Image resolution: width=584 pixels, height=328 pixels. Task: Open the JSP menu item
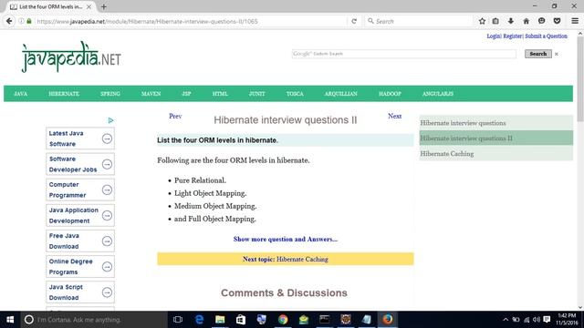coord(186,94)
